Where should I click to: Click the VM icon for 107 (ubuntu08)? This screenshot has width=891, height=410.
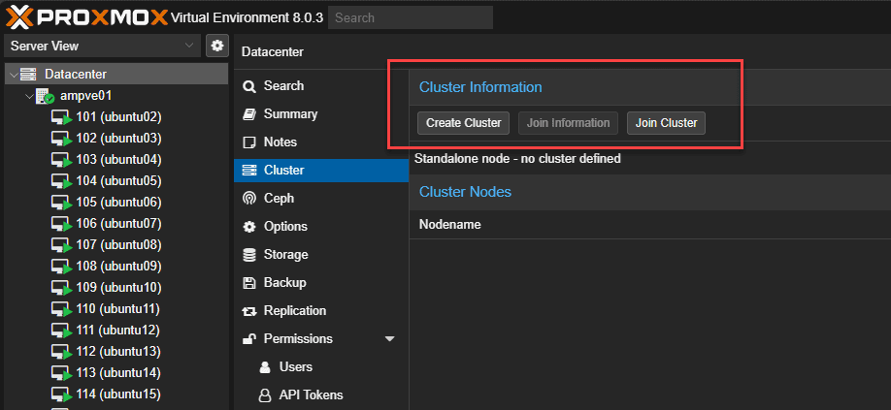pos(61,245)
